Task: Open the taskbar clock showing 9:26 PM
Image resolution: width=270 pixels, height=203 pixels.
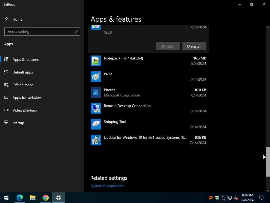Action: coord(247,198)
